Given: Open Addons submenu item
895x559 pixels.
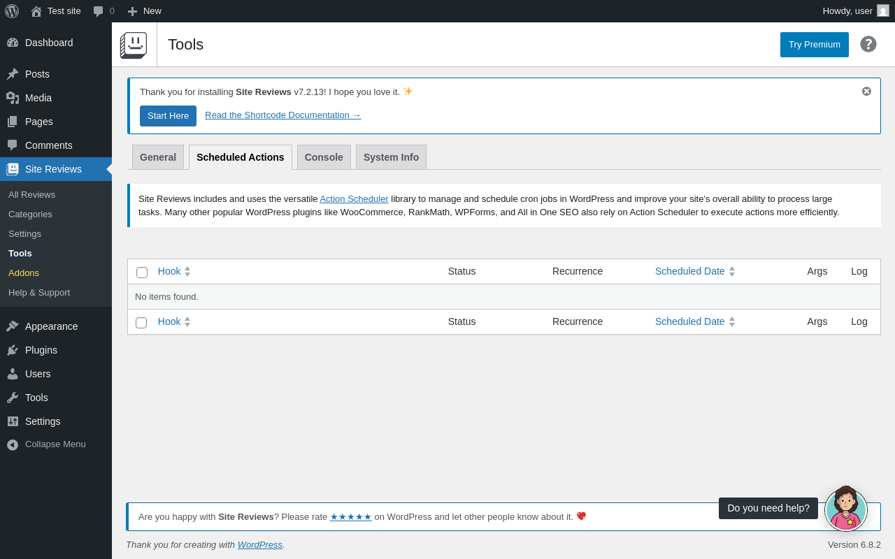Looking at the screenshot, I should [x=24, y=273].
